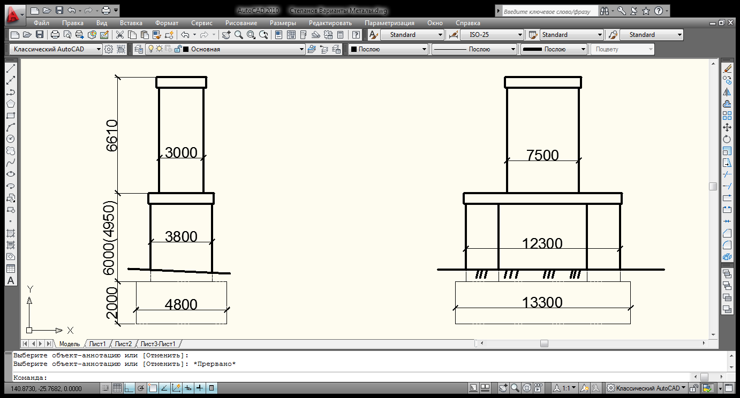Open the lineweight Послою dropdown
The height and width of the screenshot is (398, 740).
554,49
